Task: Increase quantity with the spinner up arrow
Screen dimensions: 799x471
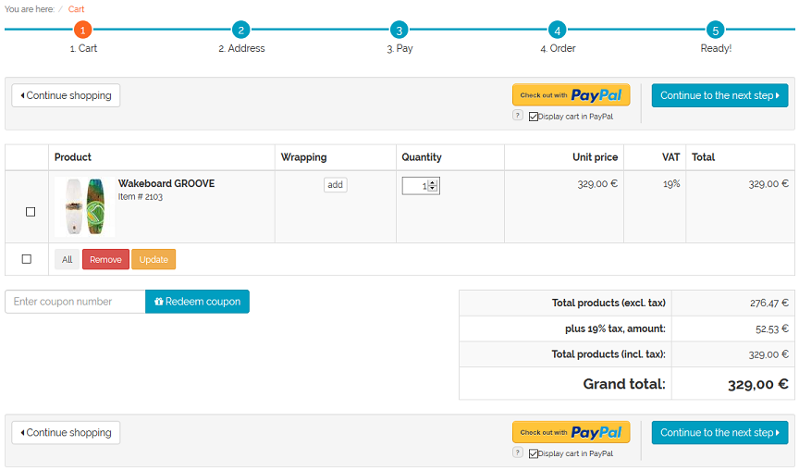Action: 433,182
